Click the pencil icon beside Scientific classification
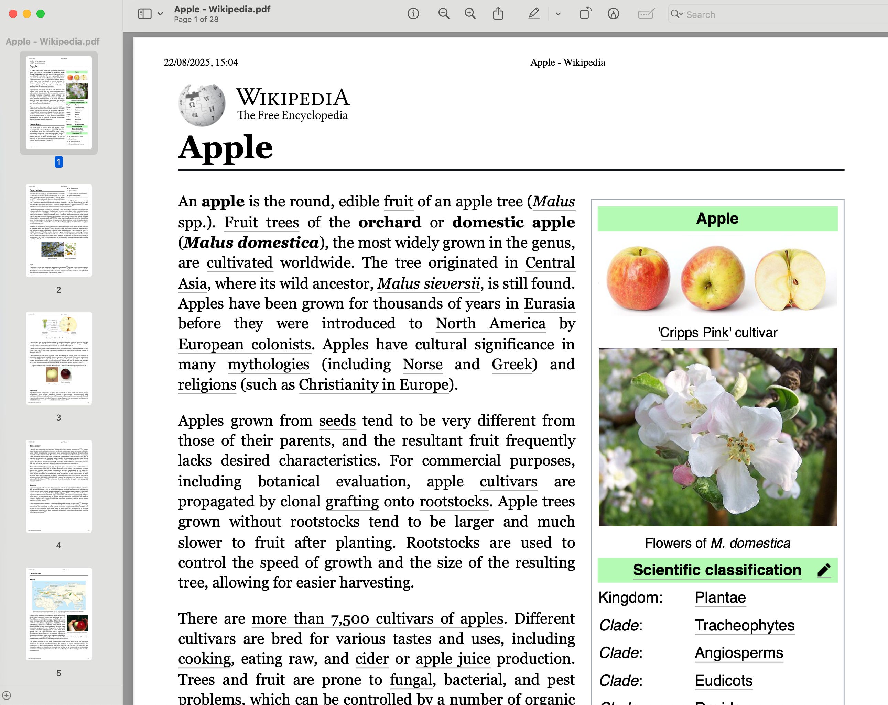 [x=824, y=570]
